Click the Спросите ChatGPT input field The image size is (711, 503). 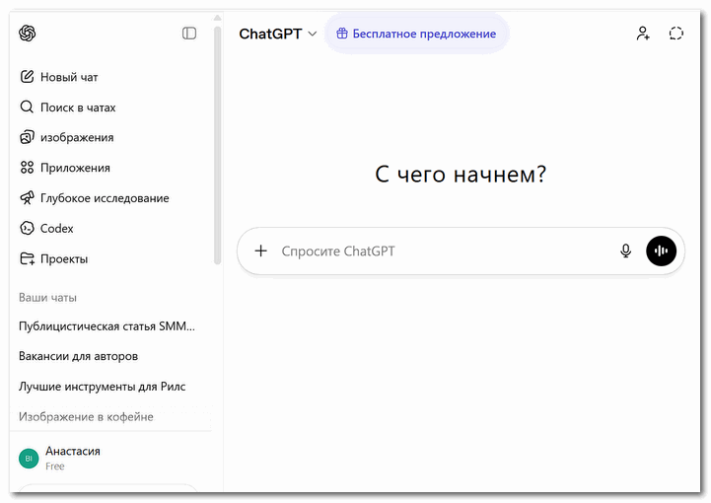434,251
